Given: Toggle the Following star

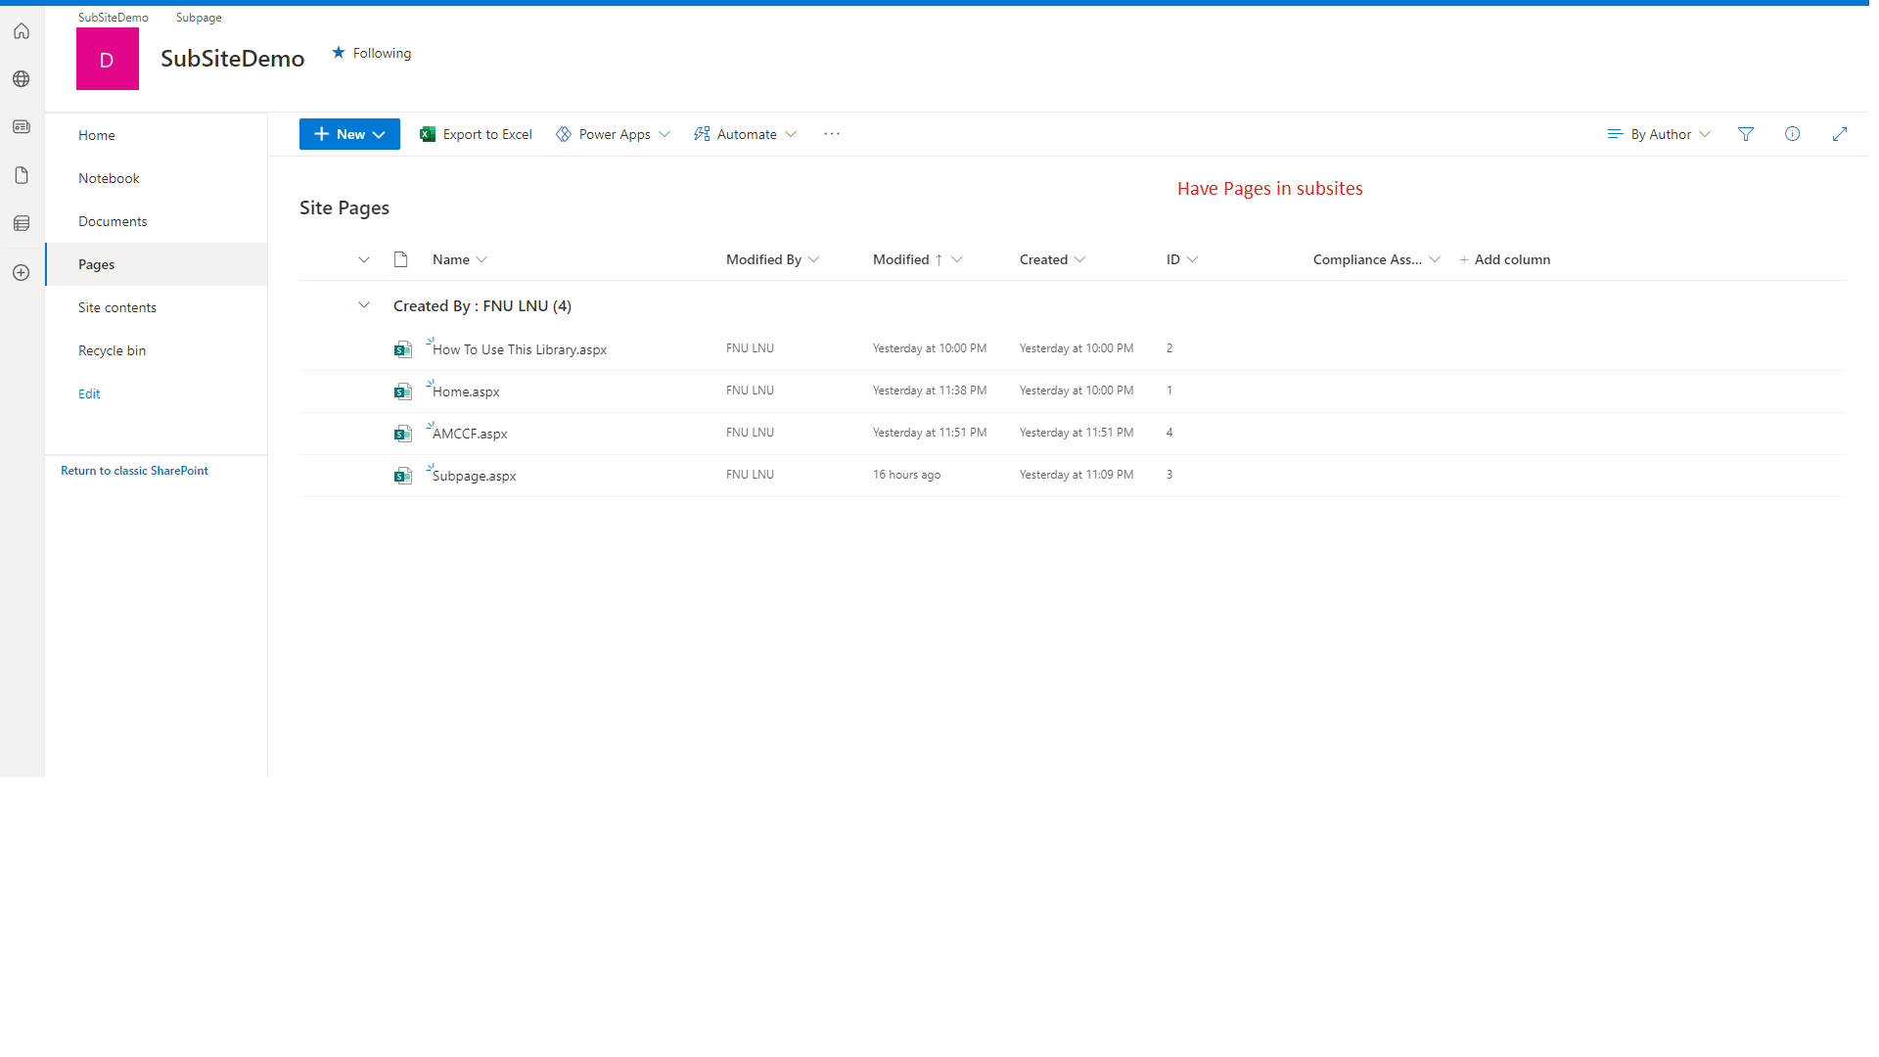Looking at the screenshot, I should coord(339,53).
